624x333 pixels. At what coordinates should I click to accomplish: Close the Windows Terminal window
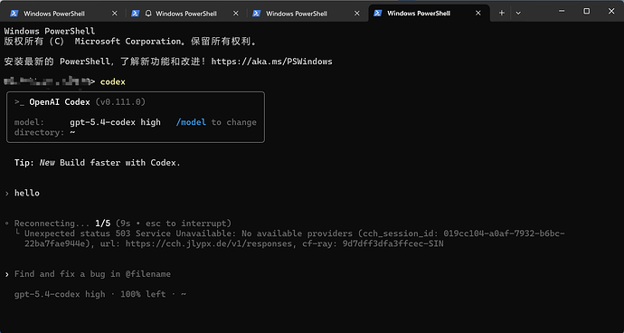[x=611, y=12]
